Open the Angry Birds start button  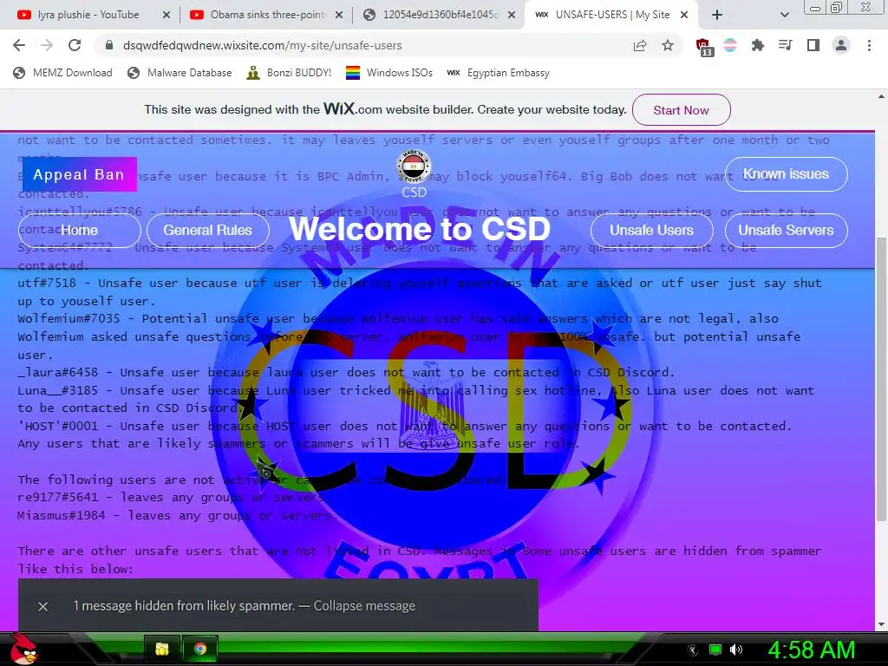23,650
